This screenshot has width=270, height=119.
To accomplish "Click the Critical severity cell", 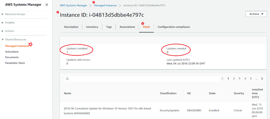I will pos(238,110).
